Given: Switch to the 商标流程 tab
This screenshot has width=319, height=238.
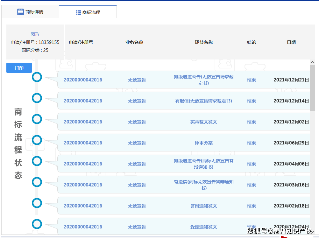Looking at the screenshot, I should (x=88, y=12).
